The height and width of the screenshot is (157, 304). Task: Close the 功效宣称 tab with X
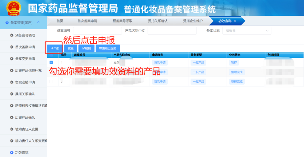tap(235, 21)
